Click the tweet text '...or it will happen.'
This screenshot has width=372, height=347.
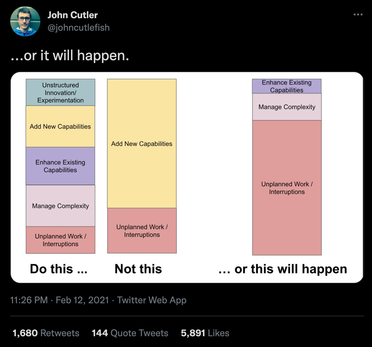point(70,55)
